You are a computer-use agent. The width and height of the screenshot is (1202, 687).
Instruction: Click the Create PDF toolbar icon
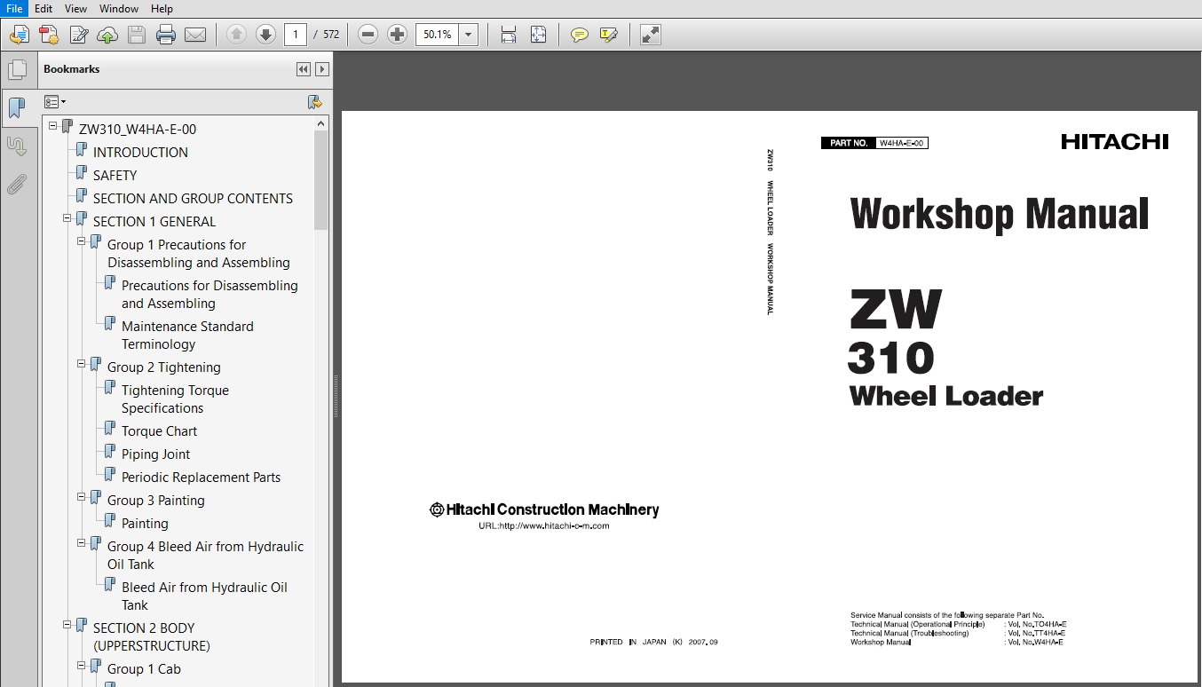49,36
